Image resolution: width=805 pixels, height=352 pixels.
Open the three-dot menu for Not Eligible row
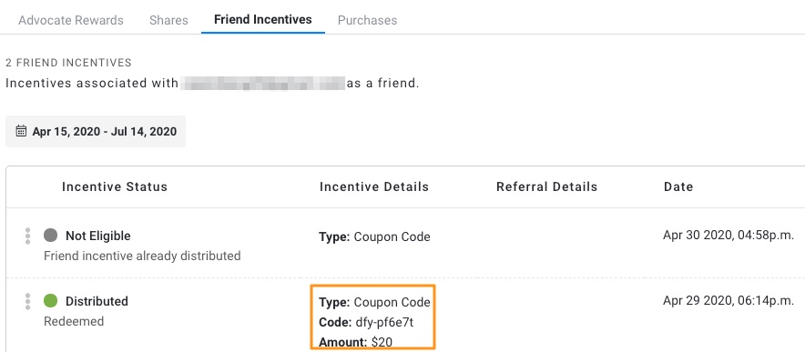click(x=27, y=236)
